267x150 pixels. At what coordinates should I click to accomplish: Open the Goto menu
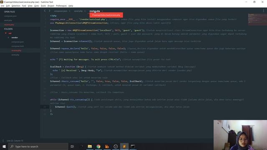coord(36,6)
